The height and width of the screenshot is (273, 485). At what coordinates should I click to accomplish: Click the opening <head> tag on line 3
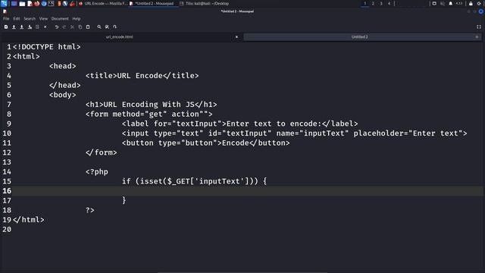pos(62,66)
